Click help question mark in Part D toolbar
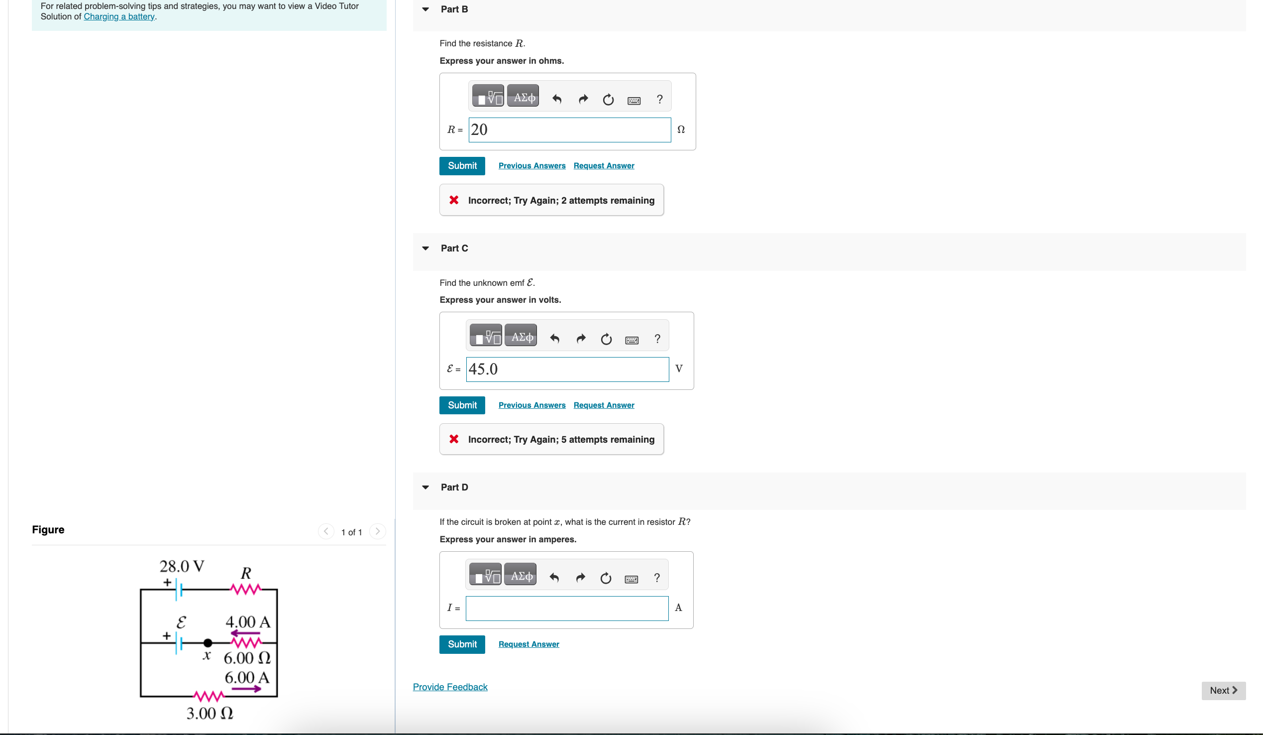 pos(656,578)
